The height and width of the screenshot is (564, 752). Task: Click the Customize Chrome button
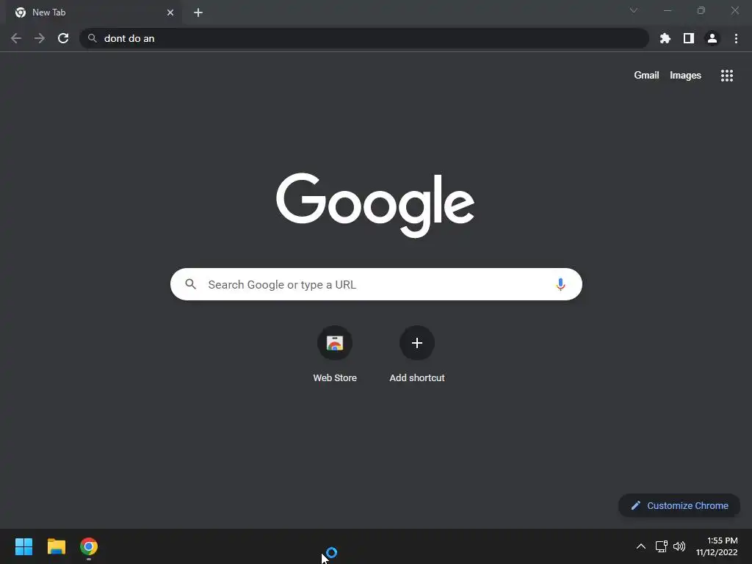pos(679,505)
